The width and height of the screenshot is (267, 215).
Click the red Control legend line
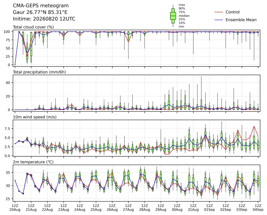(219, 12)
